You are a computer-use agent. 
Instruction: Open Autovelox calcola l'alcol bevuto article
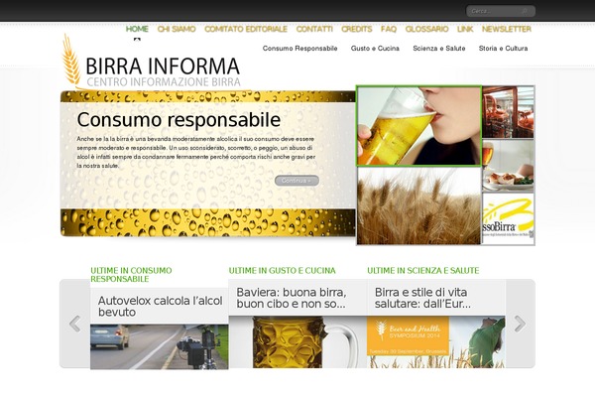tap(160, 307)
